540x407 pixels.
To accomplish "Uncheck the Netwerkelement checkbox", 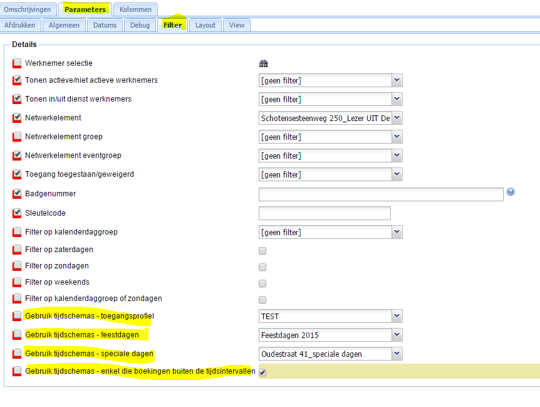I will click(x=17, y=117).
